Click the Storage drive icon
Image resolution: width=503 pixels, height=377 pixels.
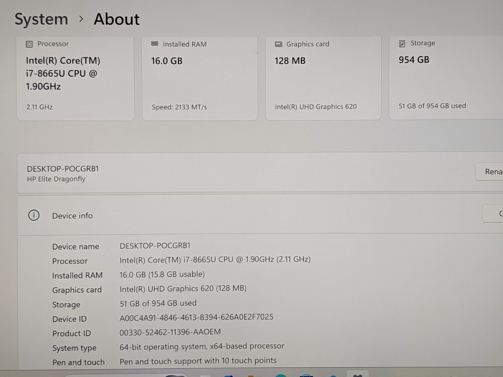[402, 44]
